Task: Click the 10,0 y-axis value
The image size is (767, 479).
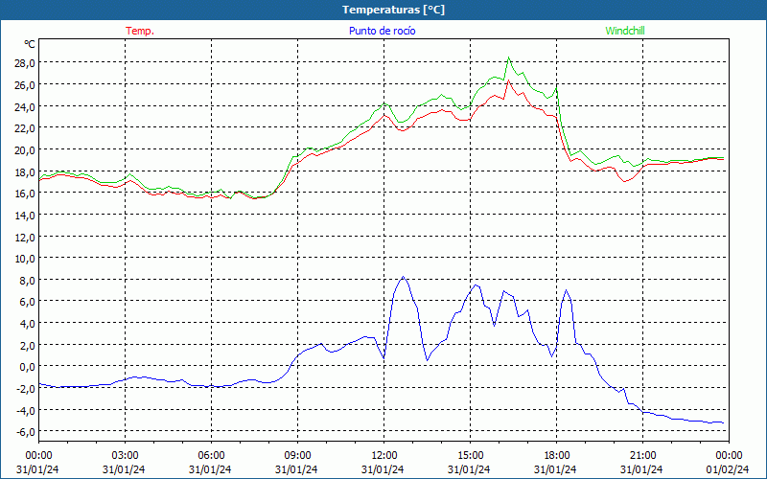Action: coord(25,259)
